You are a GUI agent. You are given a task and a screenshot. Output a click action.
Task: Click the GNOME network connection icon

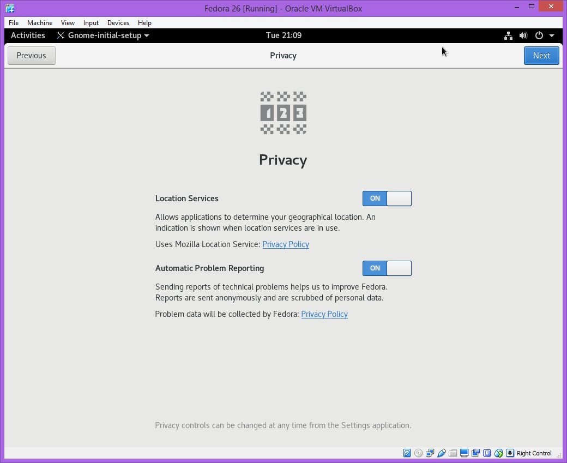[509, 35]
